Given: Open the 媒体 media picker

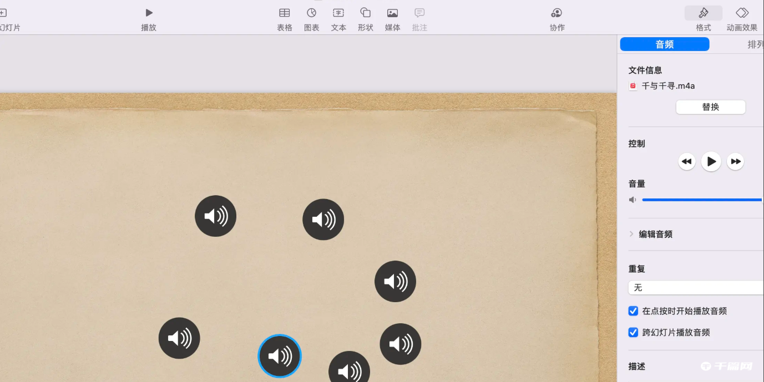Looking at the screenshot, I should (392, 13).
